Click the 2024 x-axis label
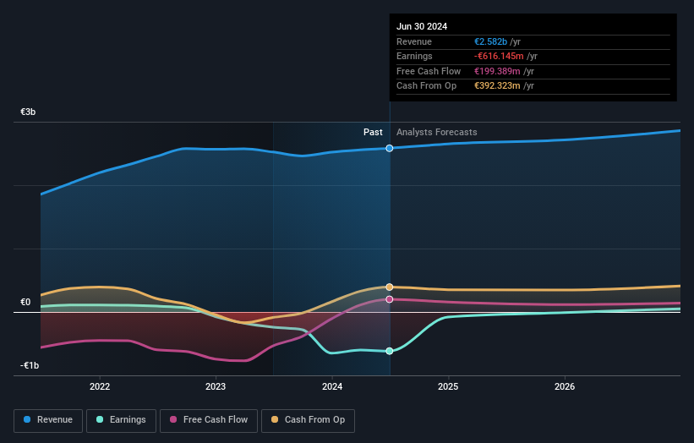This screenshot has width=694, height=443. tap(332, 386)
